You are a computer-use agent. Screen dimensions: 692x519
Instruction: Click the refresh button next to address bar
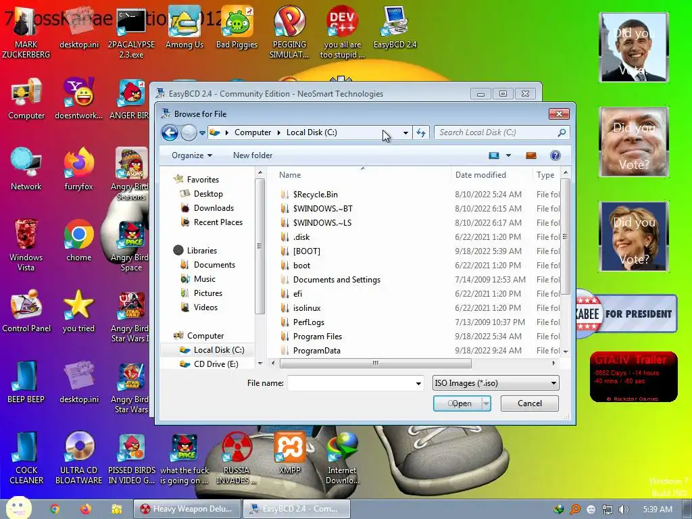[421, 132]
